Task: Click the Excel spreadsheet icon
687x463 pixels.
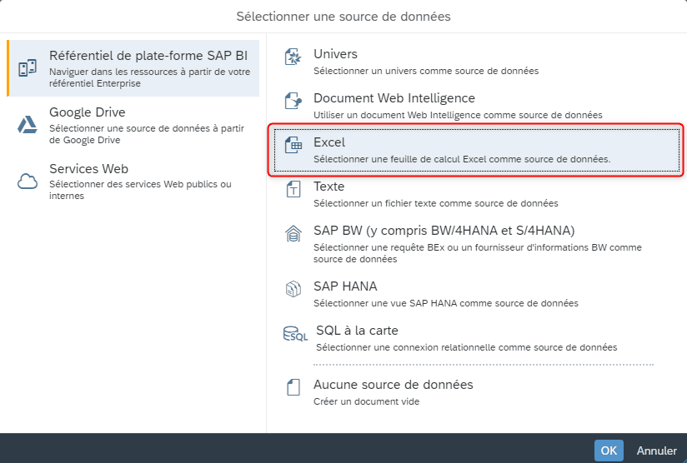Action: [x=293, y=145]
